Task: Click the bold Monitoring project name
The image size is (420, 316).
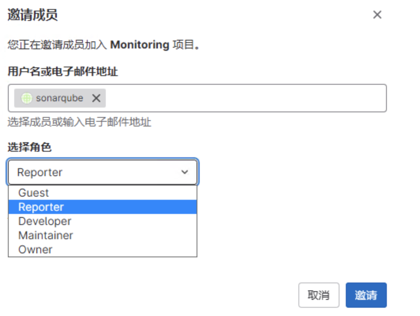Action: (x=140, y=45)
